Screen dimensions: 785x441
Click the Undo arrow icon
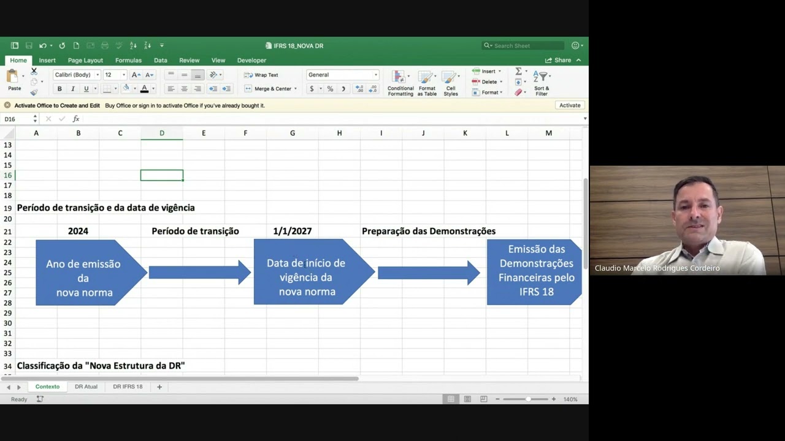42,45
